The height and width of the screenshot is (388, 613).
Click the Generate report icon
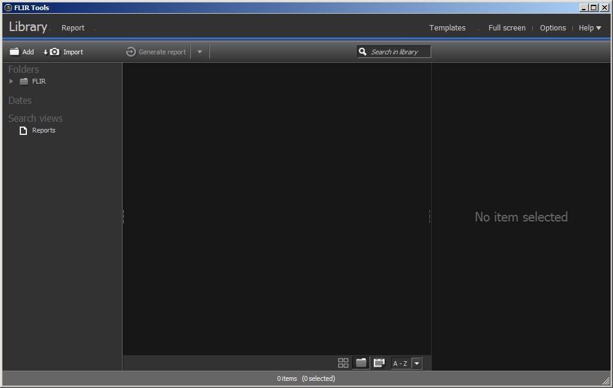(130, 51)
